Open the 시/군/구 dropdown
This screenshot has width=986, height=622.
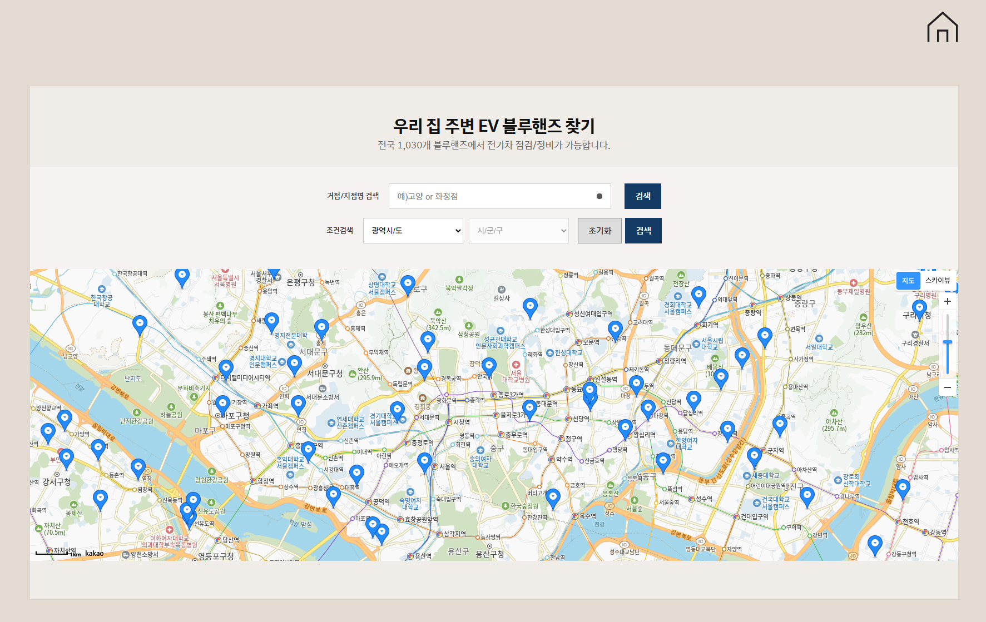pyautogui.click(x=519, y=231)
